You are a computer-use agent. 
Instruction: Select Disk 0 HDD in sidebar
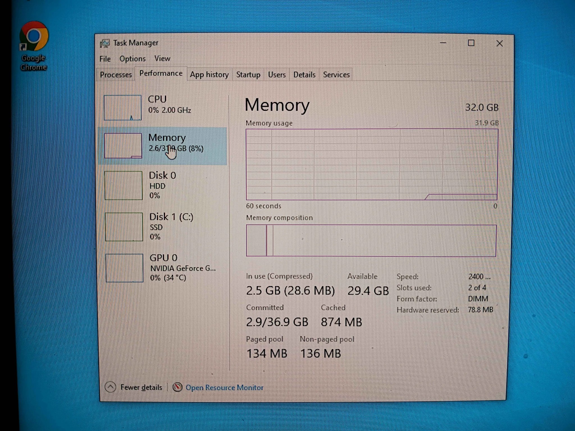[x=163, y=185]
